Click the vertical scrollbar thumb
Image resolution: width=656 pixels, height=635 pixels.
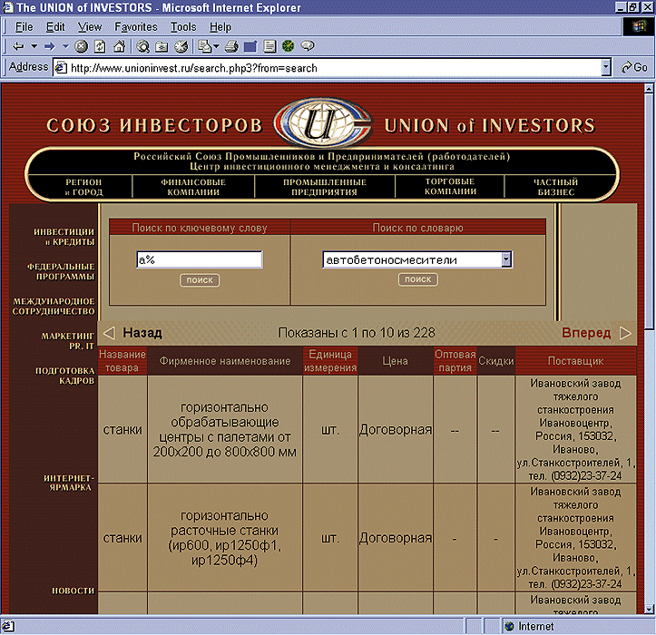point(649,211)
